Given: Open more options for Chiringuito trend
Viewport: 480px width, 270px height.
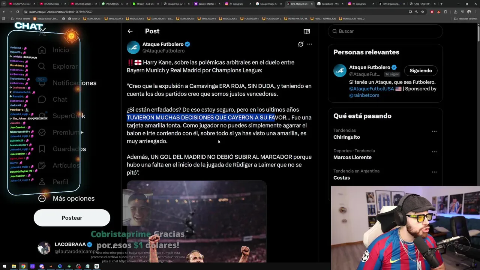Looking at the screenshot, I should [x=434, y=132].
